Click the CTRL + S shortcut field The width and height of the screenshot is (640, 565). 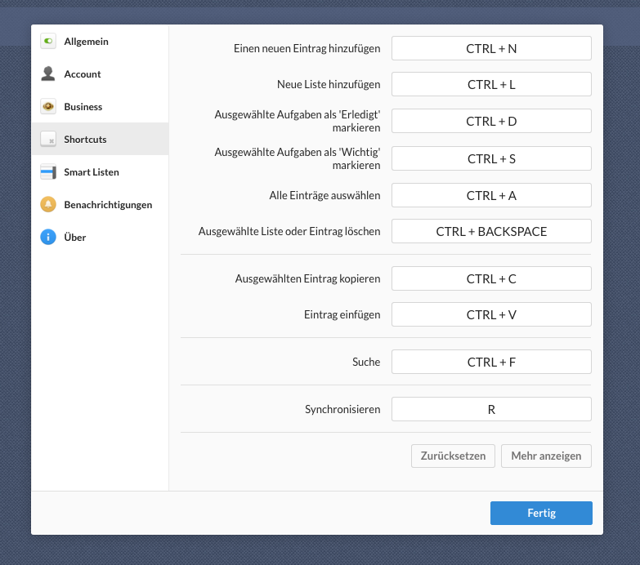[x=491, y=158]
